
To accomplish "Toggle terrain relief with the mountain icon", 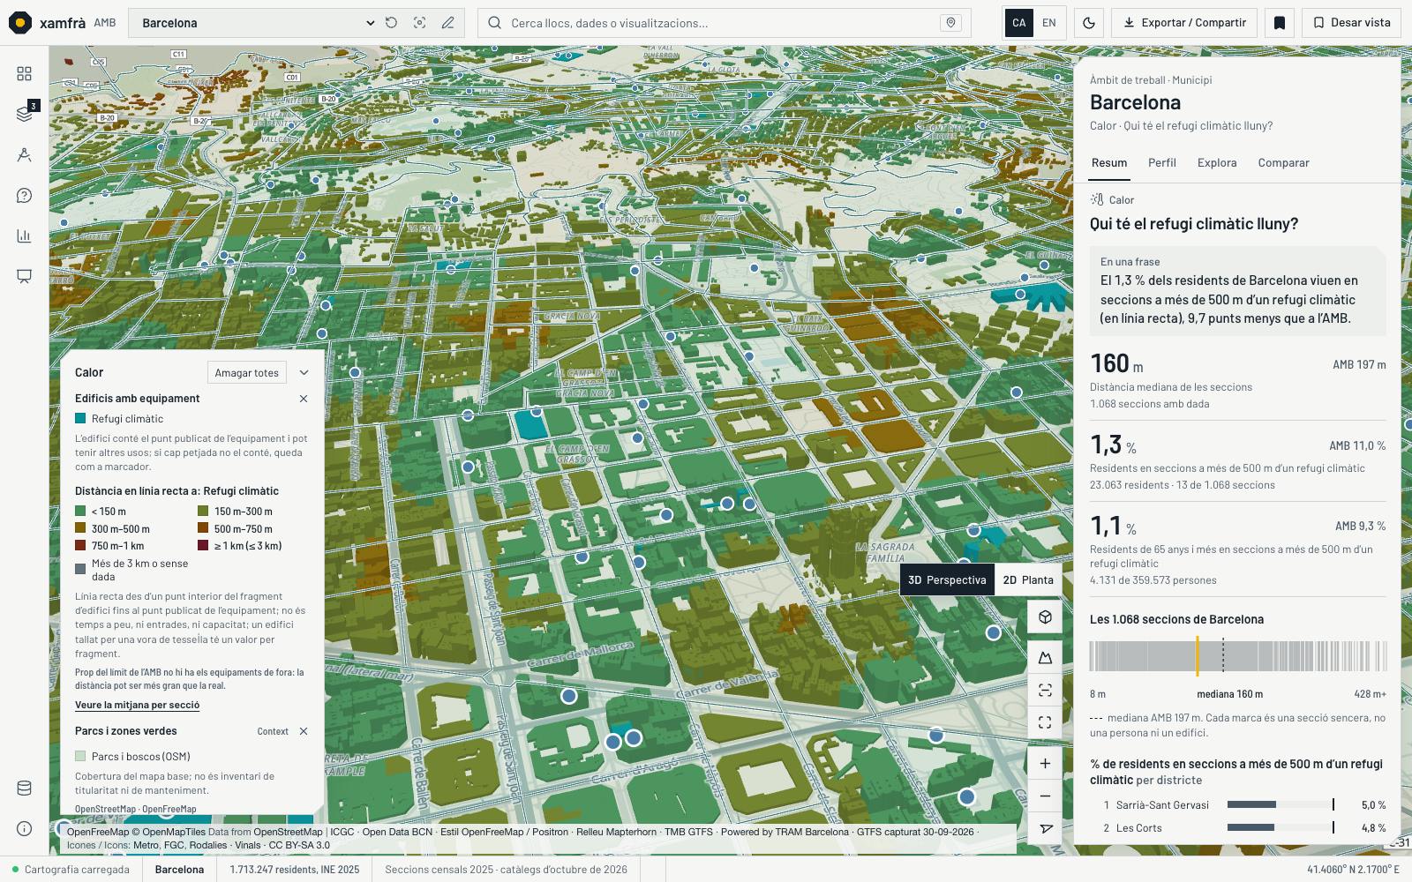I will pyautogui.click(x=1045, y=657).
